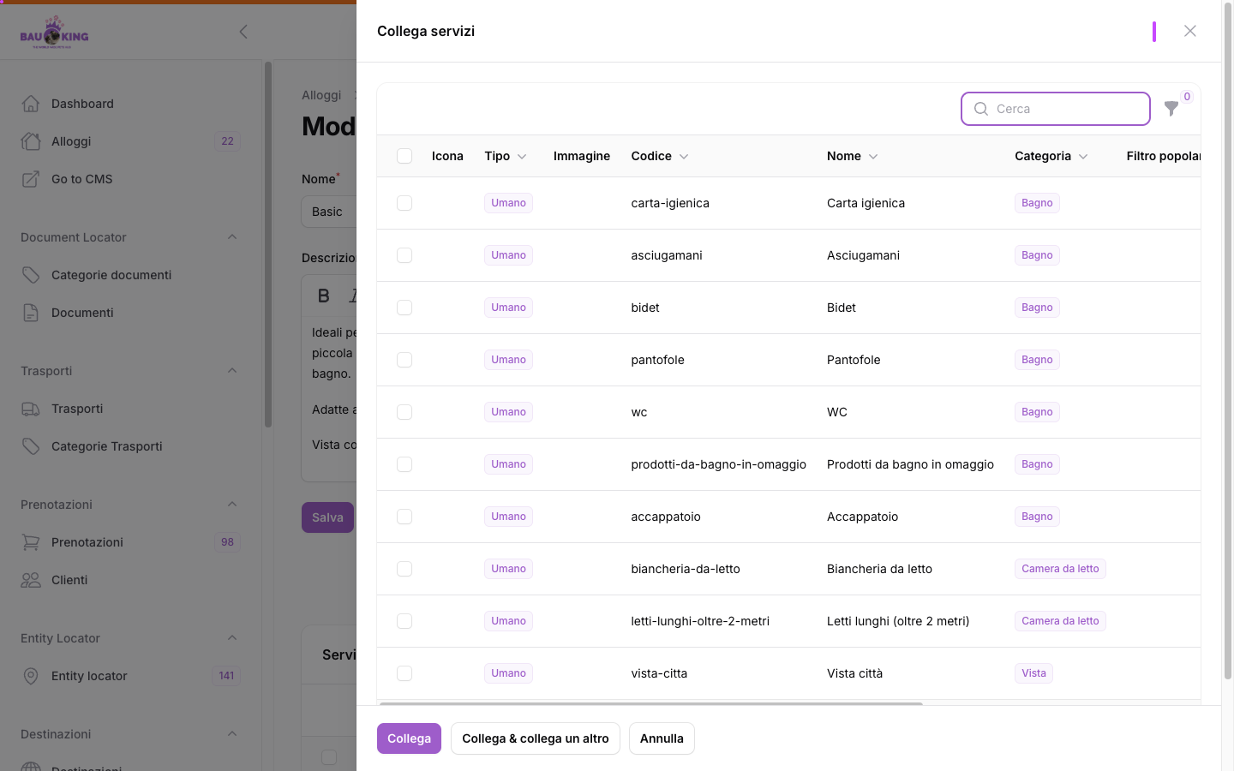Screen dimensions: 1234x771
Task: Click the Trasporti truck icon
Action: pyautogui.click(x=31, y=409)
